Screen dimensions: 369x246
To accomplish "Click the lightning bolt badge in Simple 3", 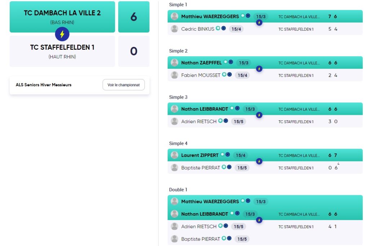I will pyautogui.click(x=259, y=115).
